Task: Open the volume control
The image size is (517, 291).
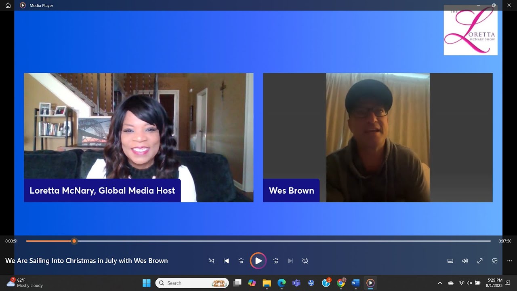Action: [x=465, y=261]
